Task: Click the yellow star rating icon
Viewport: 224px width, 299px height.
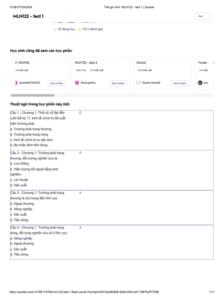Action: [x=80, y=29]
